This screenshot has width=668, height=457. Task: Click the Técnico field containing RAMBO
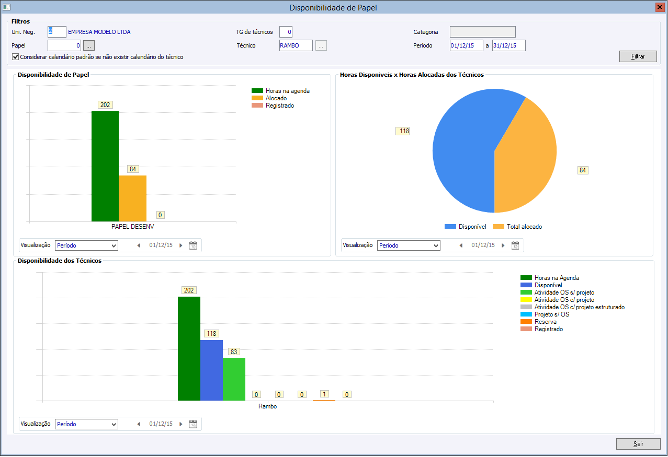pos(296,45)
